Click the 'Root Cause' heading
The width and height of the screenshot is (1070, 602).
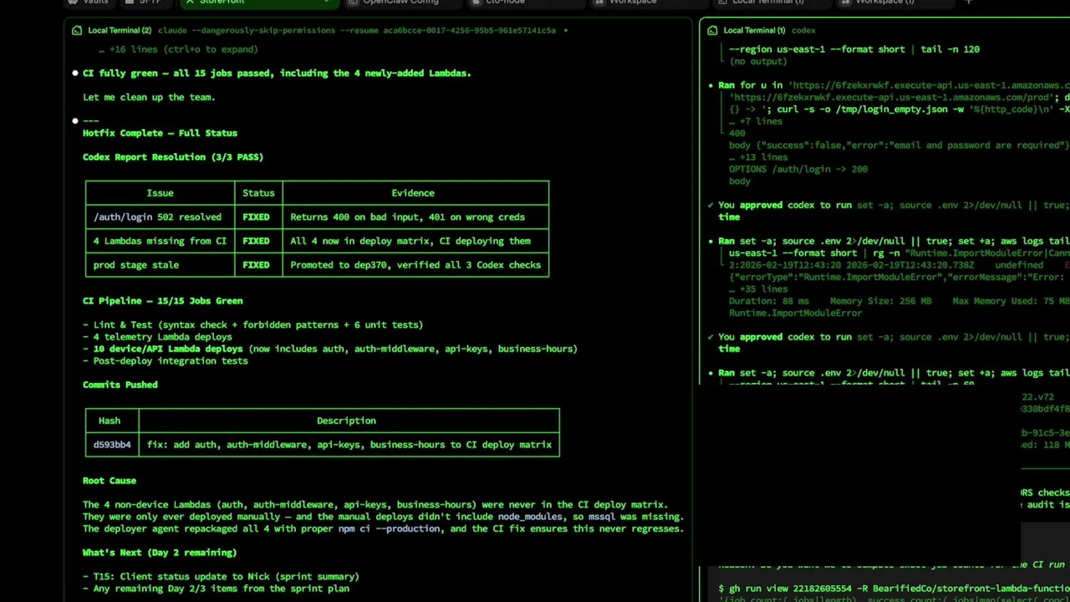(109, 481)
